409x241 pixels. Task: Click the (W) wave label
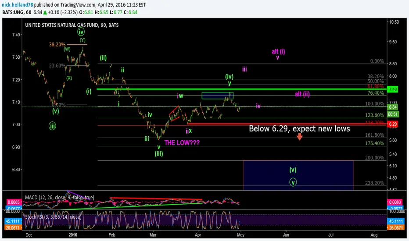(x=67, y=49)
